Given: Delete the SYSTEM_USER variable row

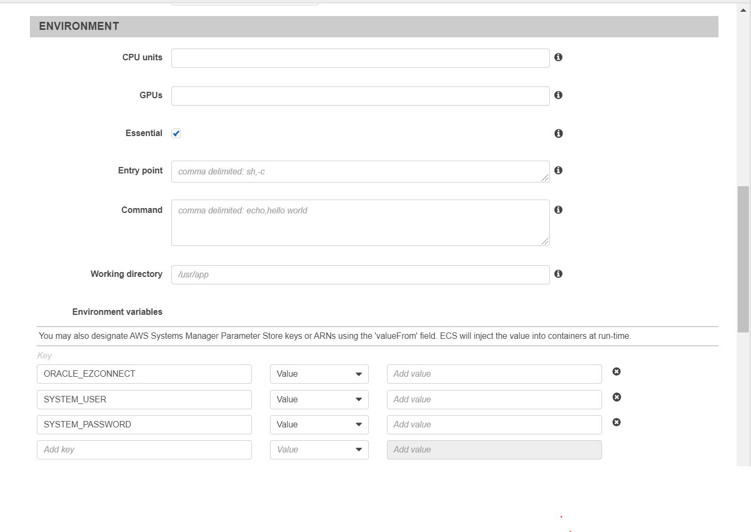Looking at the screenshot, I should pos(616,397).
